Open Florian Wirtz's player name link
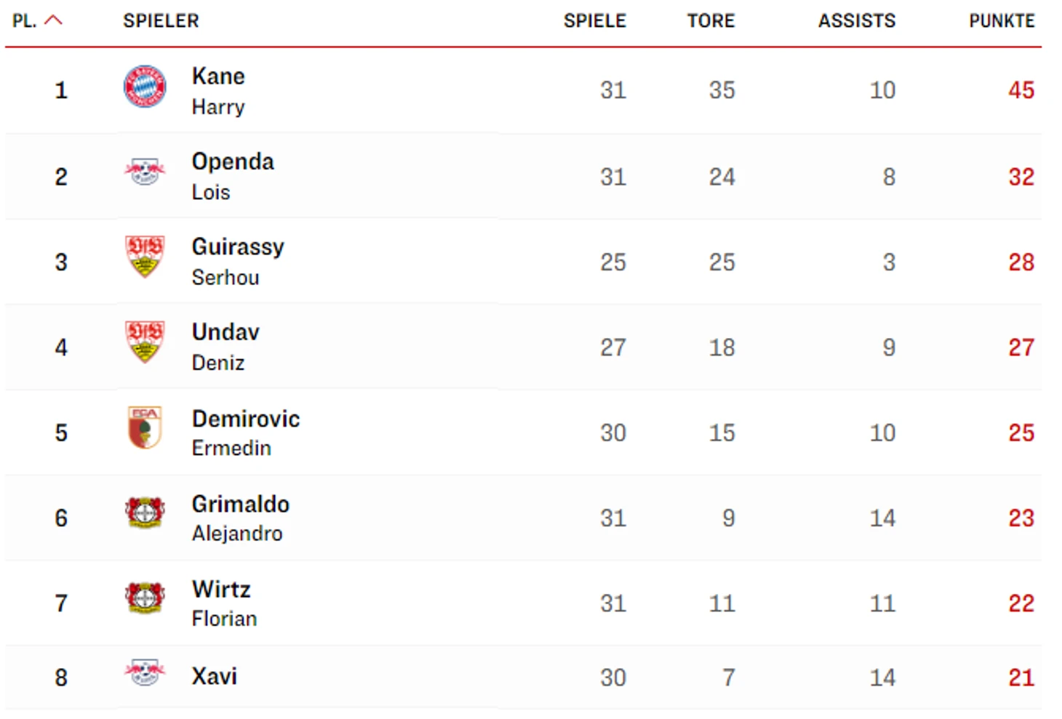 224,603
